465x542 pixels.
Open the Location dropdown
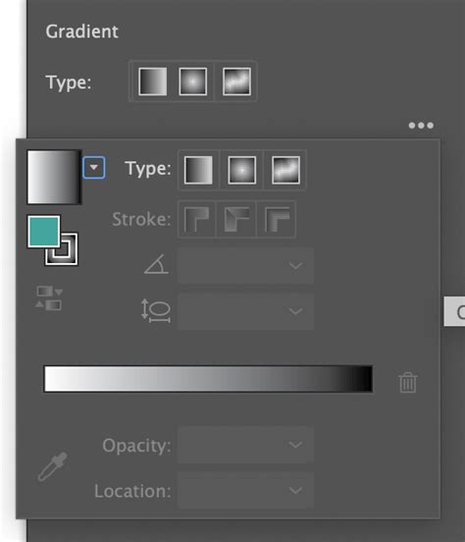pos(246,490)
